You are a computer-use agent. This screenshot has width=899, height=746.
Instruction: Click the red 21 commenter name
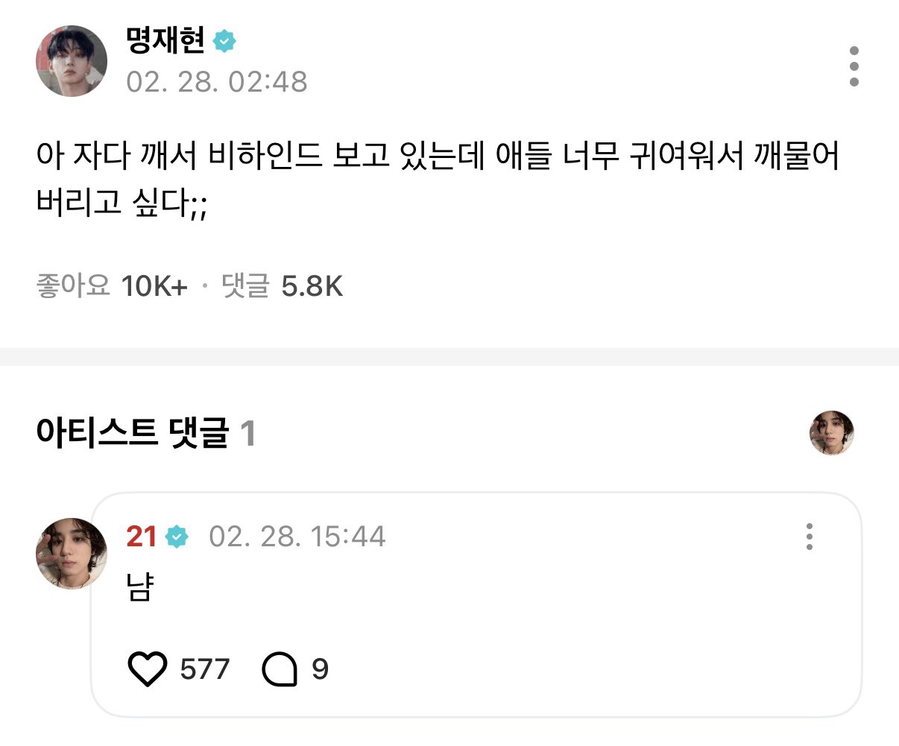tap(141, 537)
